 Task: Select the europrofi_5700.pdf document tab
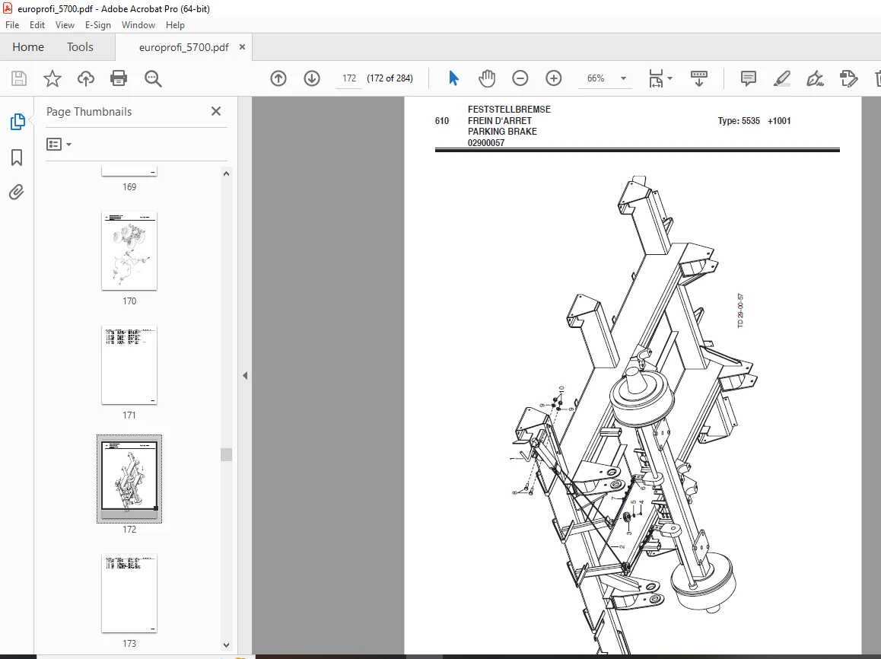pos(183,47)
